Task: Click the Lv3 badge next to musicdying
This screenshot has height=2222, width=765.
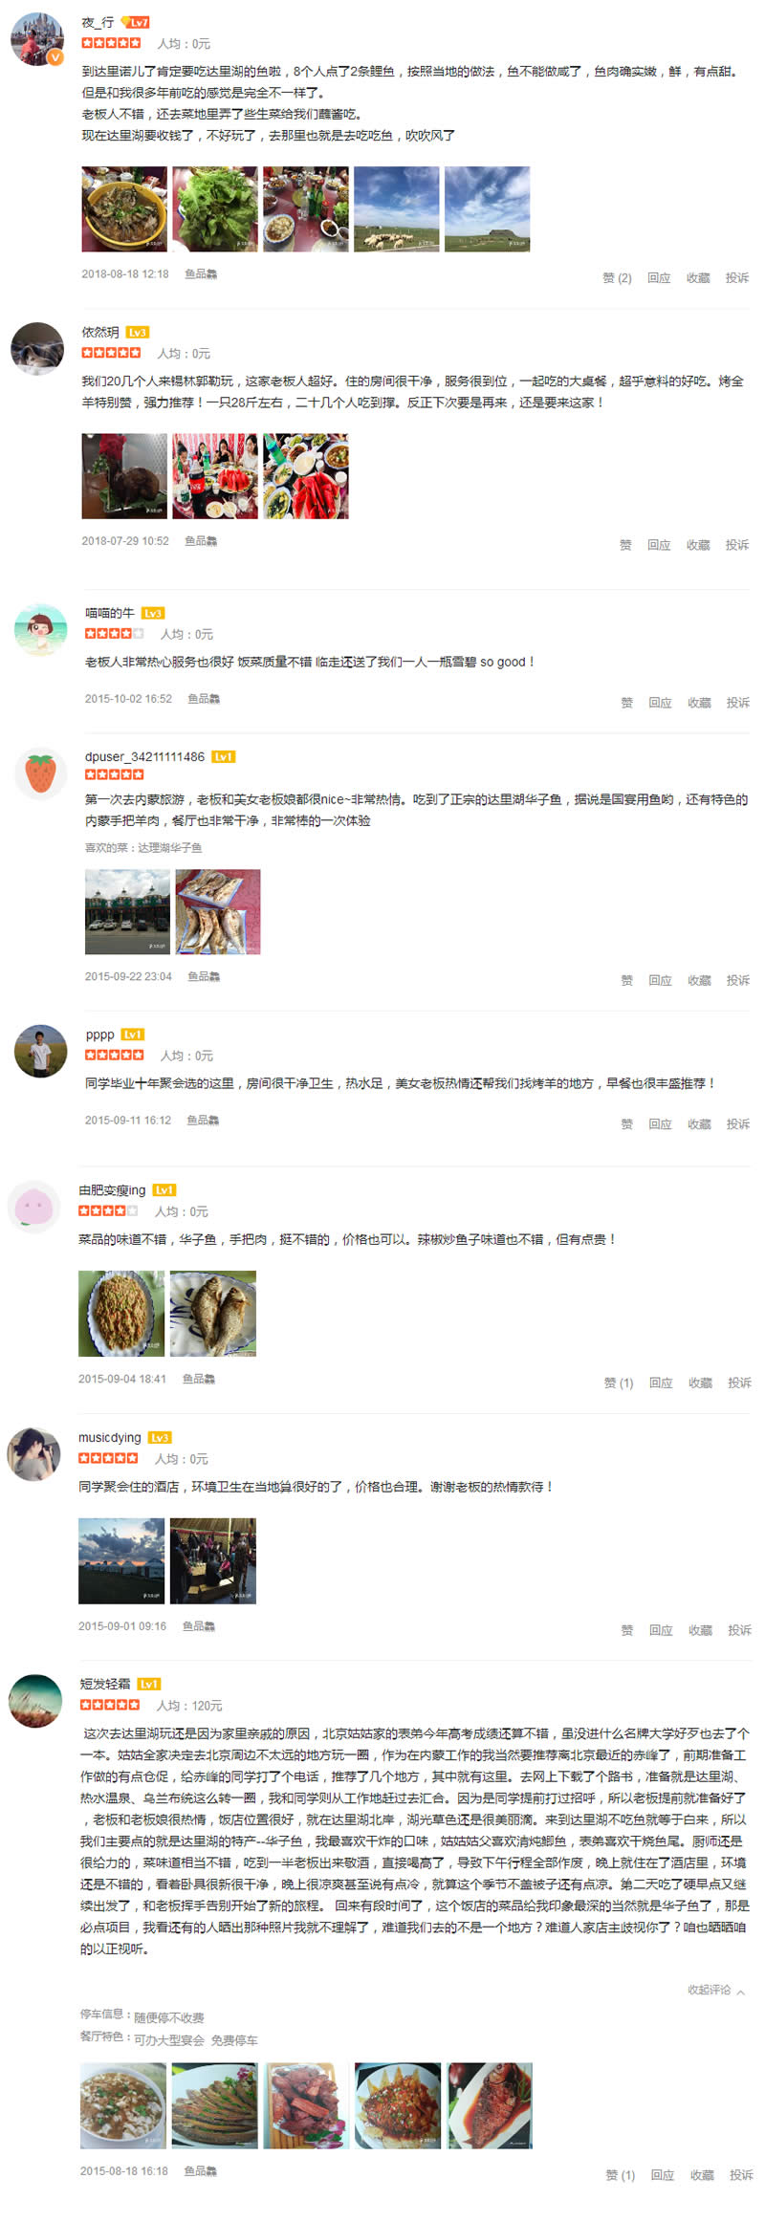Action: [x=160, y=1437]
